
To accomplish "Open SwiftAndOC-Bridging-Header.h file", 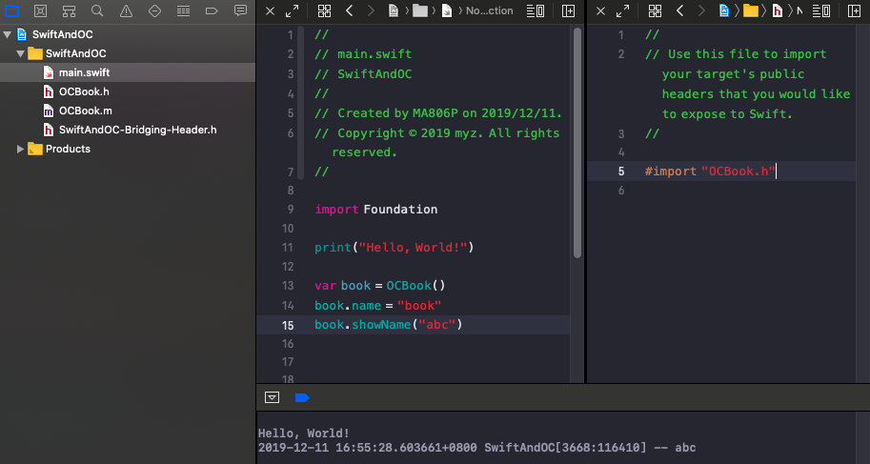I will click(137, 130).
